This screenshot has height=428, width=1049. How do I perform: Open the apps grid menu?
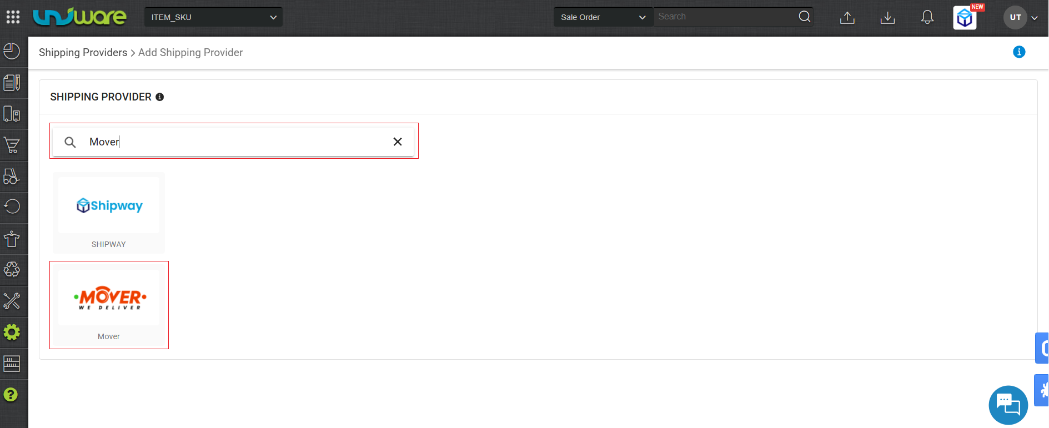click(x=13, y=17)
